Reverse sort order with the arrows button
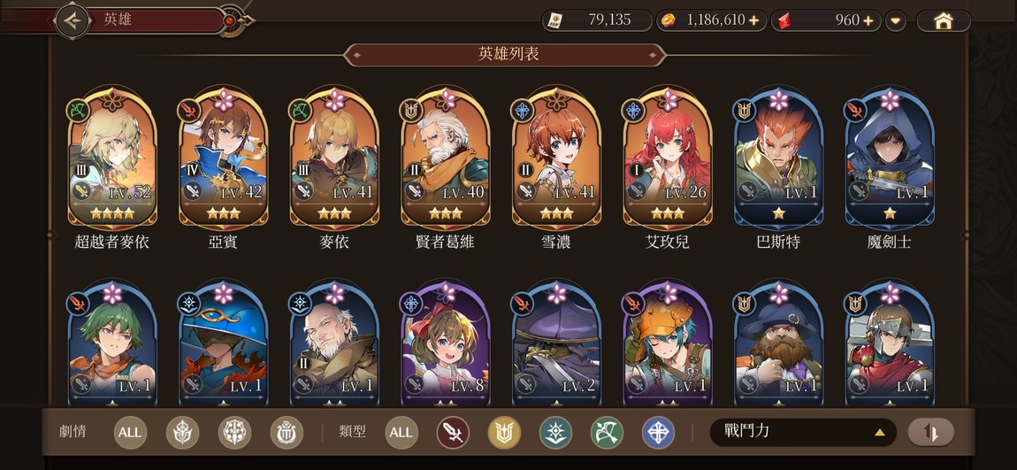Screen dimensions: 1017x470 [x=930, y=432]
